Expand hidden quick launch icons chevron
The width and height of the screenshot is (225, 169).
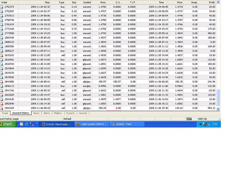coord(37,123)
